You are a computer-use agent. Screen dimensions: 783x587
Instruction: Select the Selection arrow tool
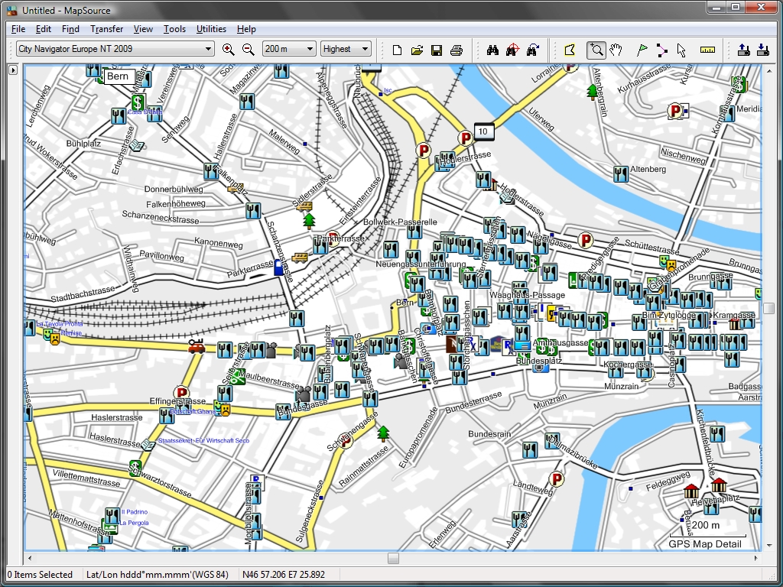click(x=681, y=50)
